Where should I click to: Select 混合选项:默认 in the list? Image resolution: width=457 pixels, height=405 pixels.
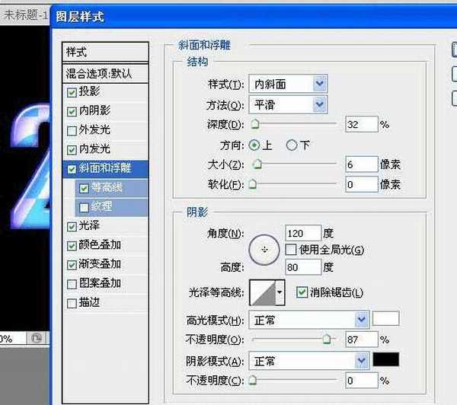(106, 73)
